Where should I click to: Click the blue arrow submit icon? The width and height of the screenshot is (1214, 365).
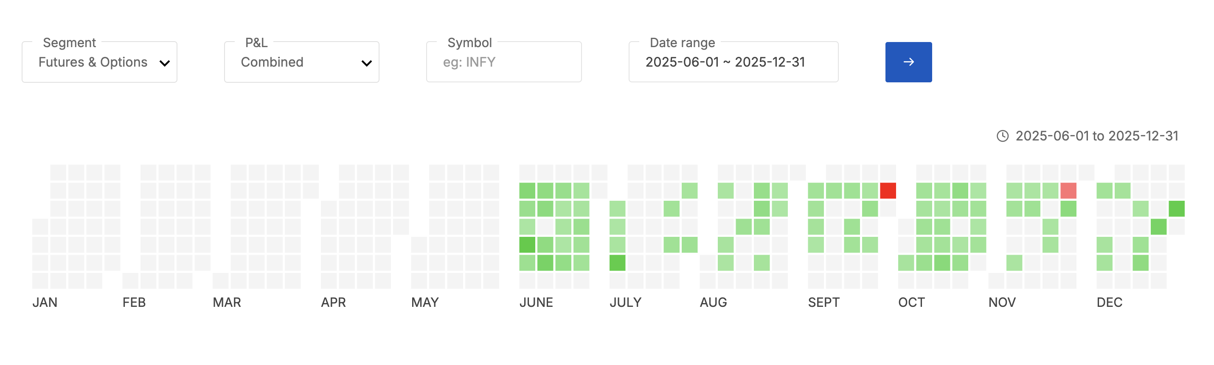click(x=908, y=62)
